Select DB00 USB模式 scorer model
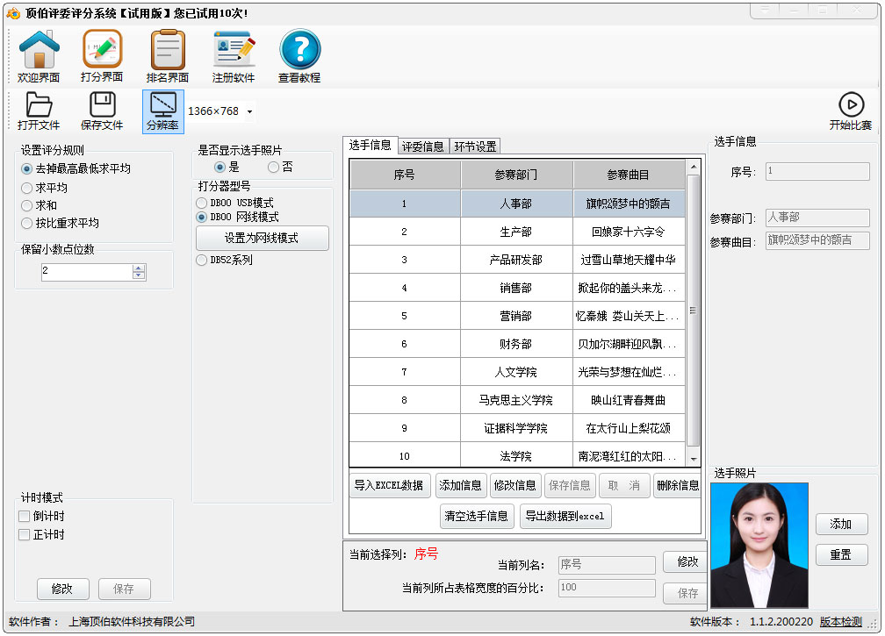 coord(234,203)
